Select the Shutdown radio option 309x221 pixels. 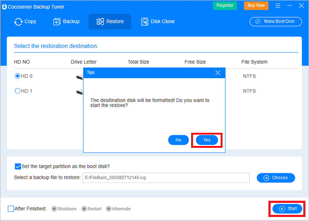pyautogui.click(x=54, y=209)
